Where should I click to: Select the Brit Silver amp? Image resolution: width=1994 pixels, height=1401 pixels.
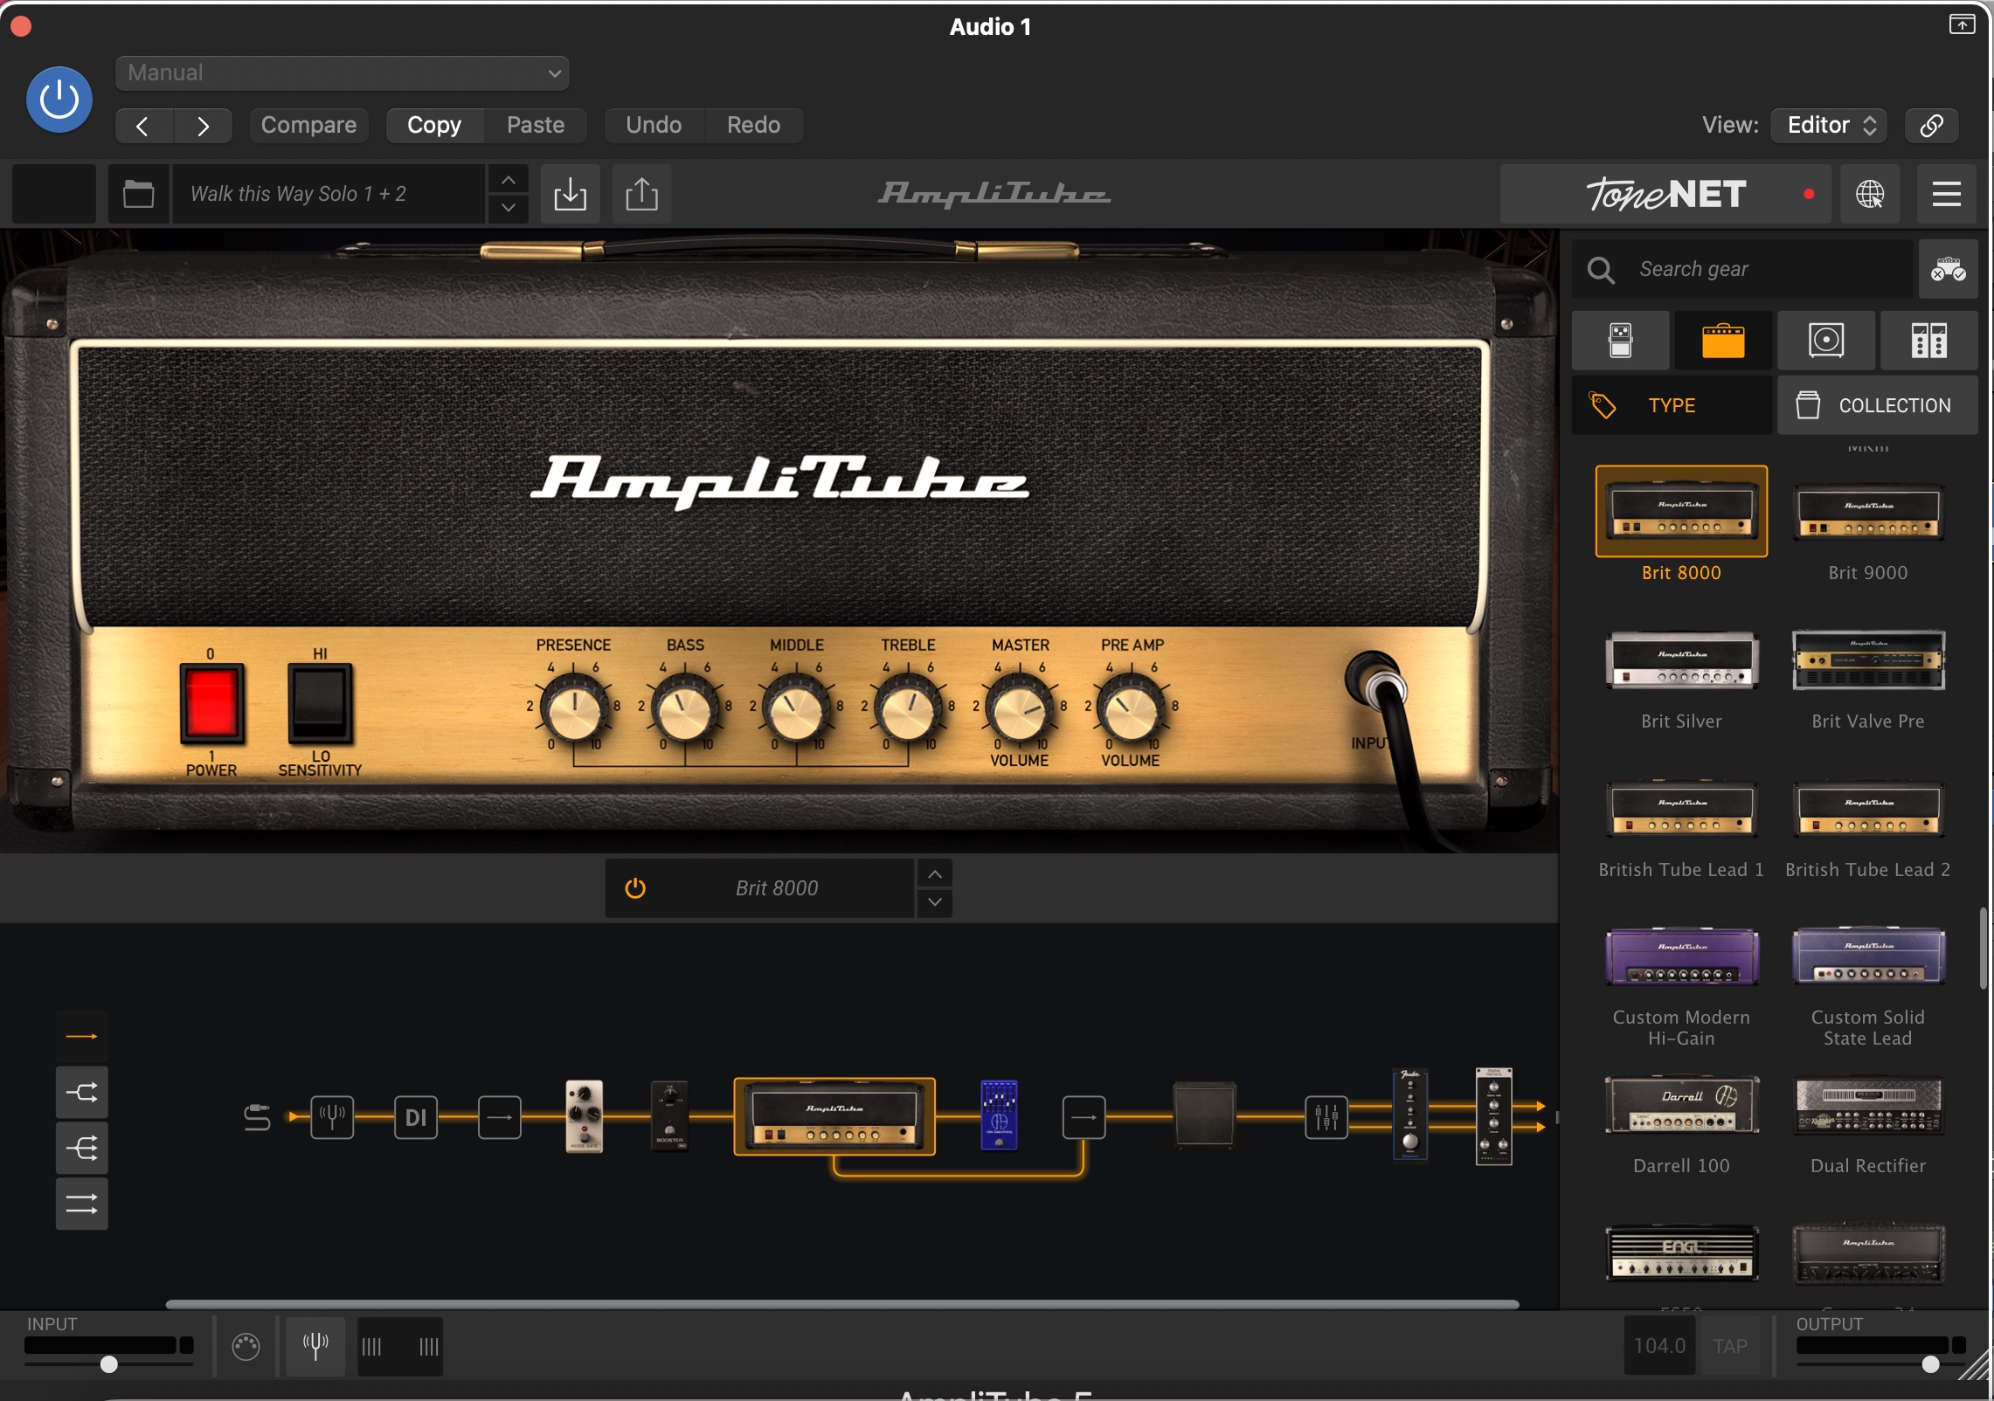(1681, 660)
